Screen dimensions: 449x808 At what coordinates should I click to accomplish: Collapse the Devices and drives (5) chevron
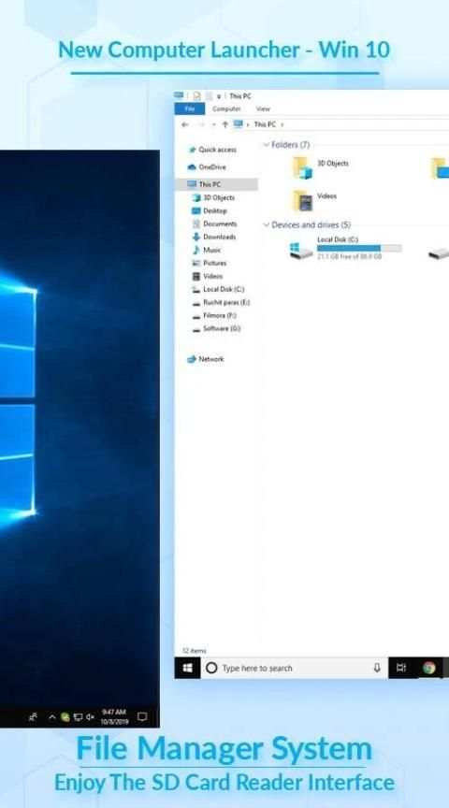267,225
